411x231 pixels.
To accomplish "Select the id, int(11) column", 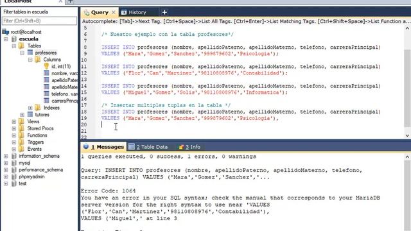I will pyautogui.click(x=61, y=67).
